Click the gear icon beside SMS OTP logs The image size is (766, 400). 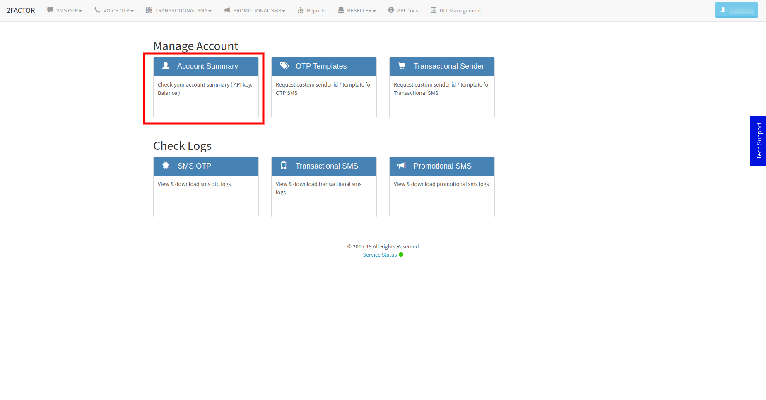pos(166,165)
